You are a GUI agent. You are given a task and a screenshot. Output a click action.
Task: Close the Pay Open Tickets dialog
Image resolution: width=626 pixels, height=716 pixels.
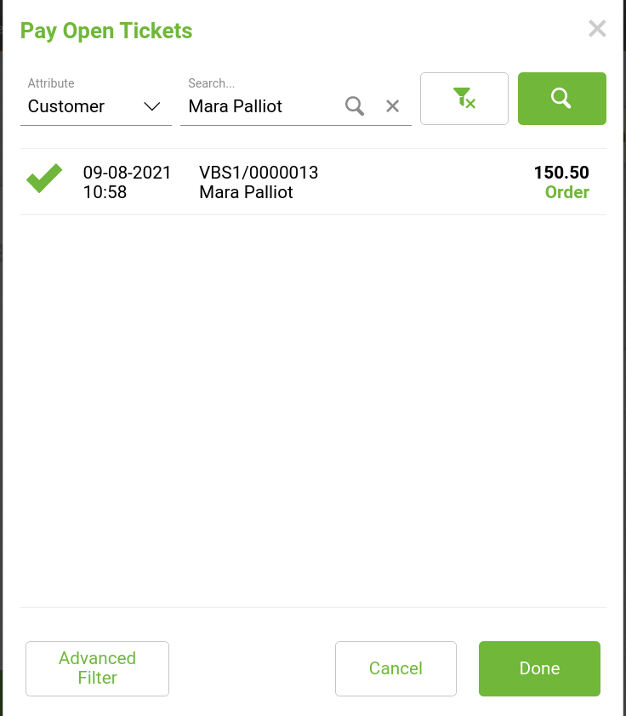click(597, 29)
